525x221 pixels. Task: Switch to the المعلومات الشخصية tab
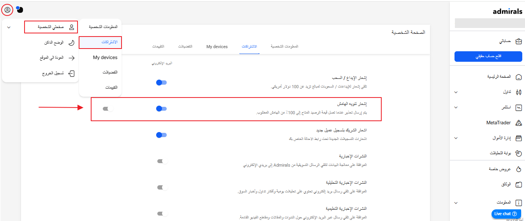[284, 47]
